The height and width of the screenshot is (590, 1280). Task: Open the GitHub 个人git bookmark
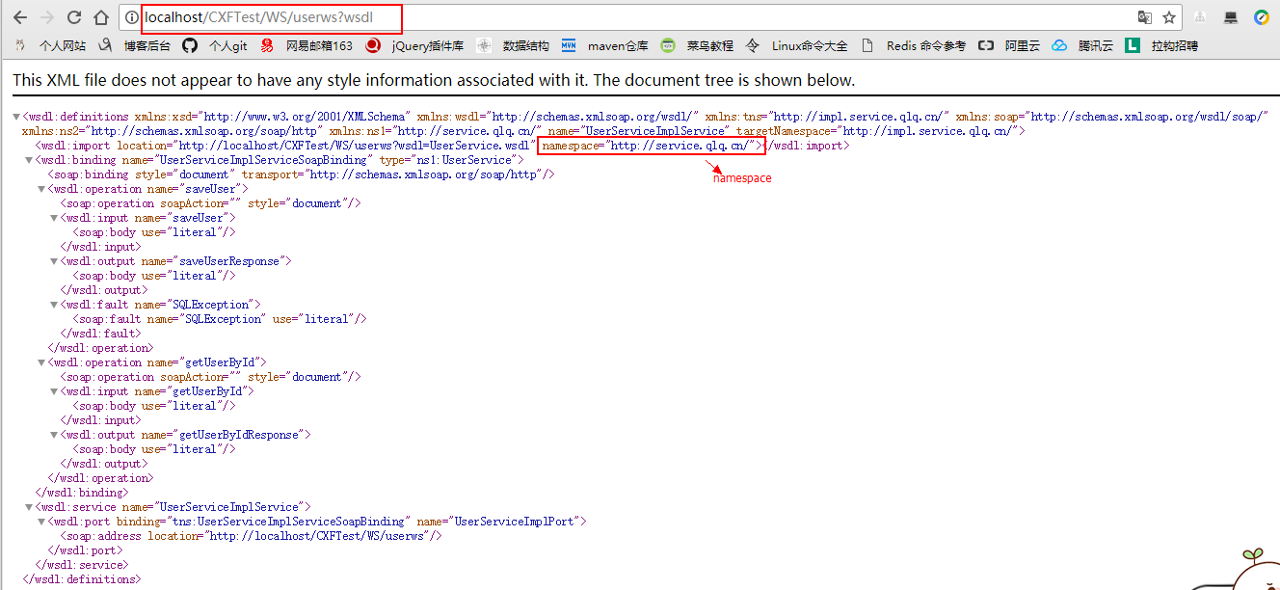(x=215, y=45)
